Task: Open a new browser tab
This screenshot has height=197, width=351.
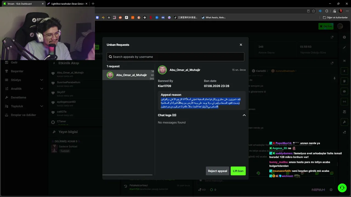Action: coord(93,4)
